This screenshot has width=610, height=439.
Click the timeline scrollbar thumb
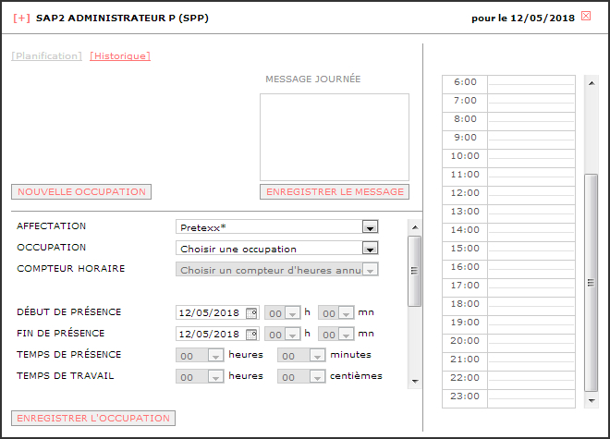point(592,283)
